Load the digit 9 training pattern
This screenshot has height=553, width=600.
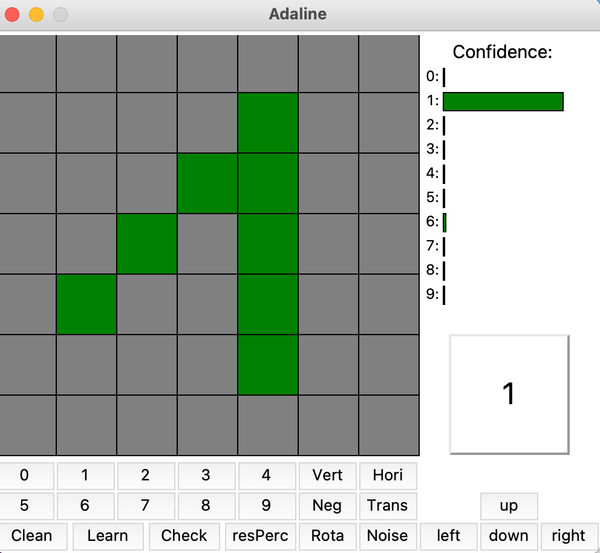click(x=267, y=506)
